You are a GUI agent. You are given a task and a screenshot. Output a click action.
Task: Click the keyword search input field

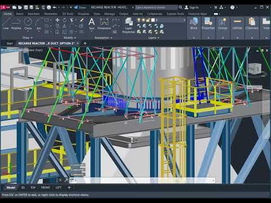[x=156, y=7]
